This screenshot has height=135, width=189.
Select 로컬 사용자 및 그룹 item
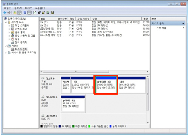point(25,36)
